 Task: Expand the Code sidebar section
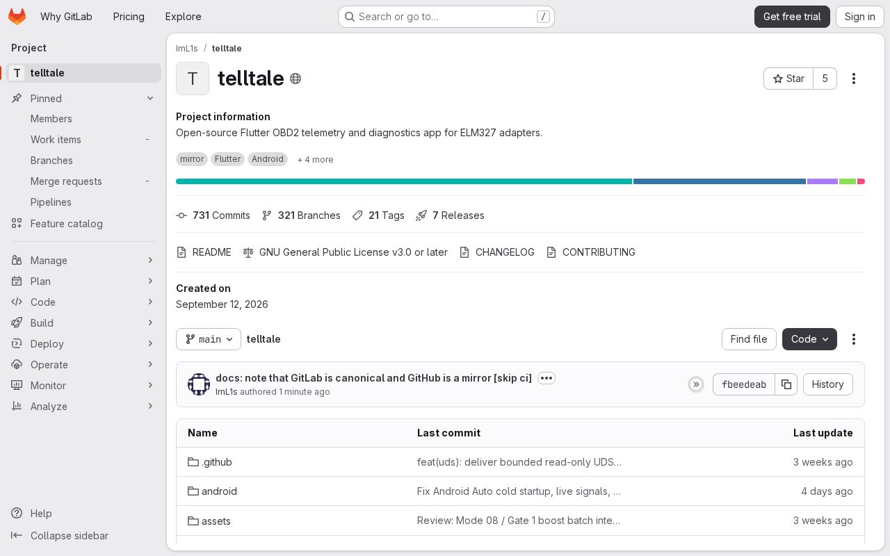click(83, 302)
